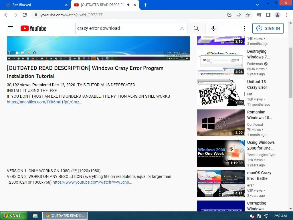Open the Windows start button
Screen dimensions: 293x220
(13, 216)
